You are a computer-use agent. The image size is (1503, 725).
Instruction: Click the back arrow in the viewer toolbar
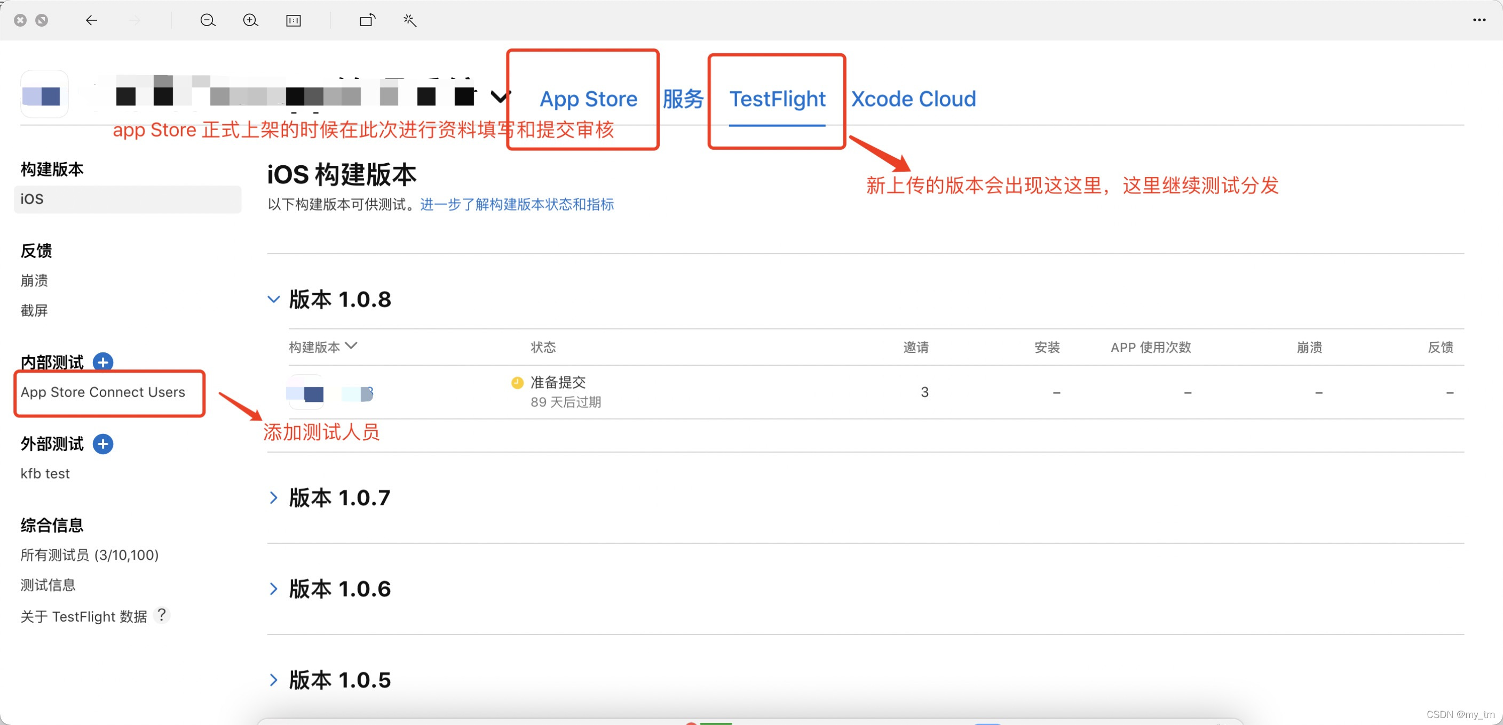pyautogui.click(x=92, y=20)
